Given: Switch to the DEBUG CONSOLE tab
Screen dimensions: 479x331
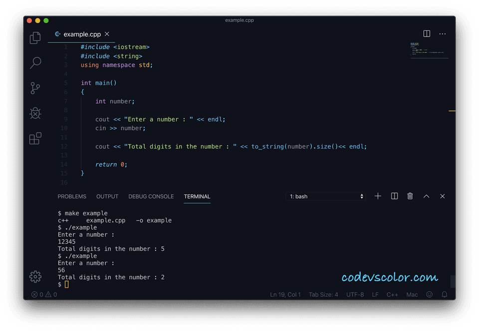Looking at the screenshot, I should (x=151, y=196).
